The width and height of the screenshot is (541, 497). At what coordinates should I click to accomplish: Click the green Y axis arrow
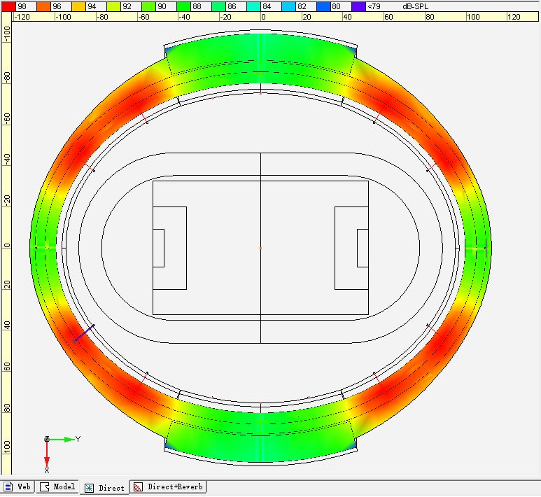click(x=67, y=440)
